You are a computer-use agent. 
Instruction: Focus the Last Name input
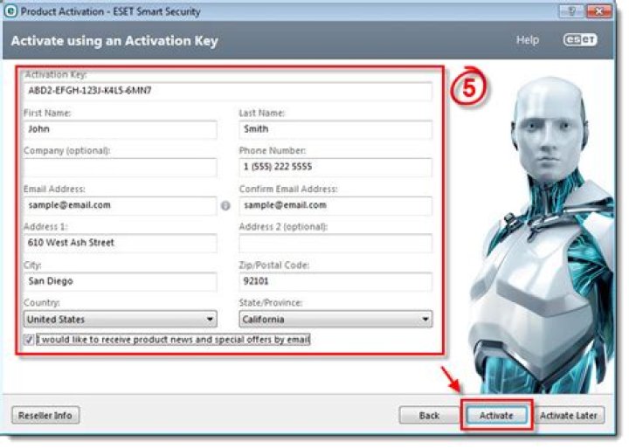(335, 129)
